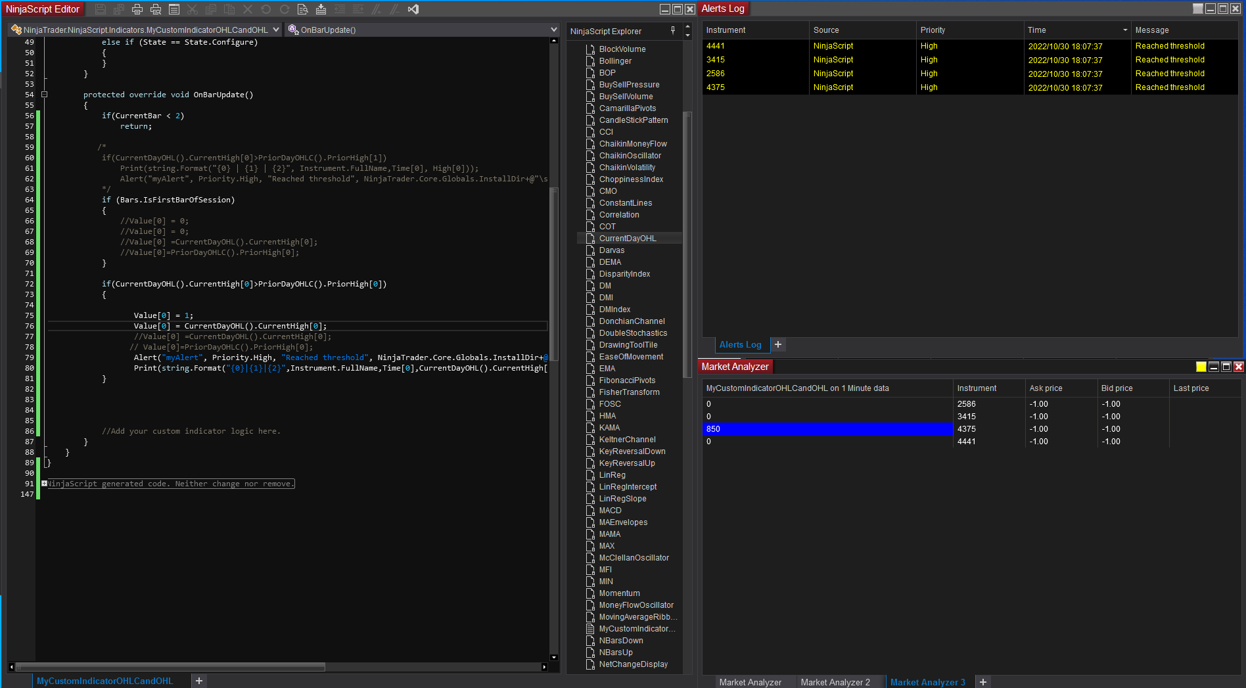
Task: Expand the NinjaScript generated code region
Action: tap(45, 484)
